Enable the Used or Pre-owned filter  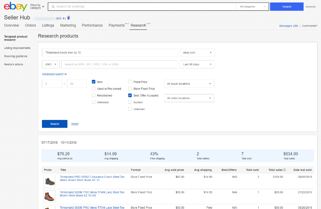(94, 88)
